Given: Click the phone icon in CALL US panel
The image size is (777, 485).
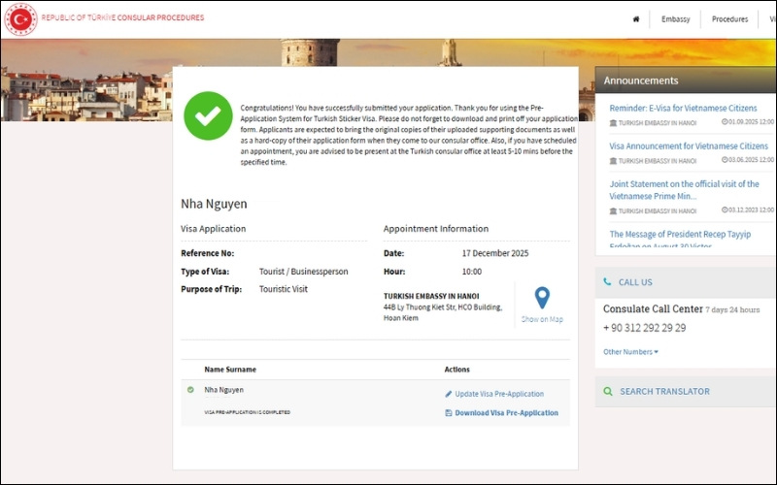Looking at the screenshot, I should (607, 281).
